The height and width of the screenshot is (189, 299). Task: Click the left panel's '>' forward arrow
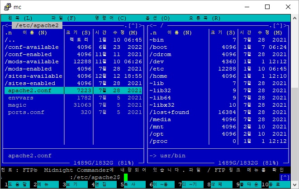[x=140, y=25]
